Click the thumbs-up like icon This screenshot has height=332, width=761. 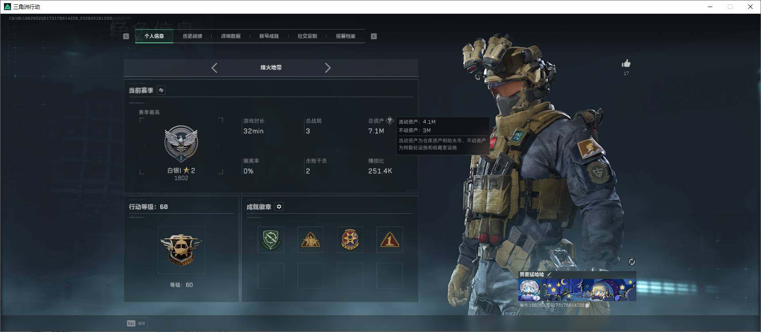pos(626,64)
